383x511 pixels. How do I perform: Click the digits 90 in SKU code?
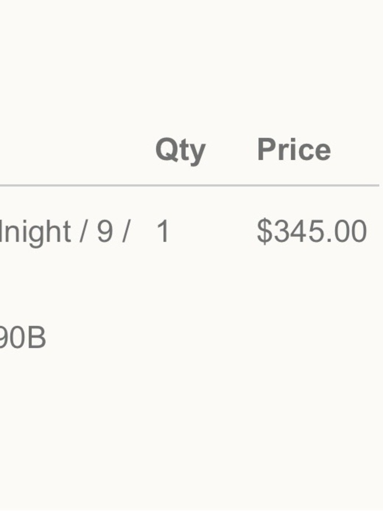pyautogui.click(x=13, y=337)
